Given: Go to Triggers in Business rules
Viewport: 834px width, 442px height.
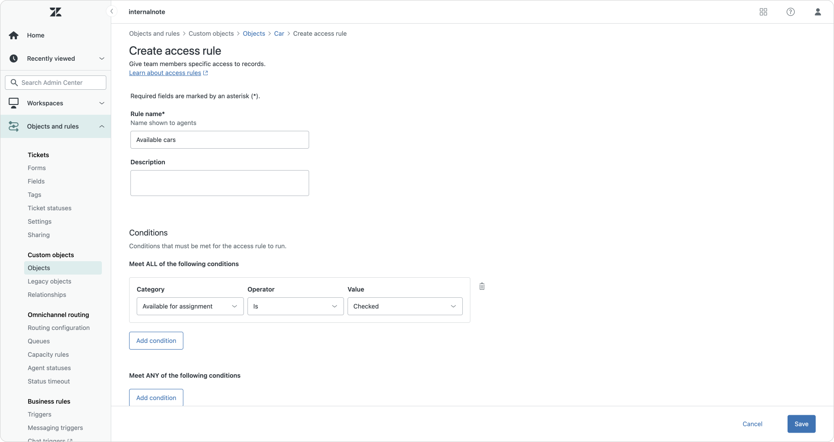Looking at the screenshot, I should 39,414.
